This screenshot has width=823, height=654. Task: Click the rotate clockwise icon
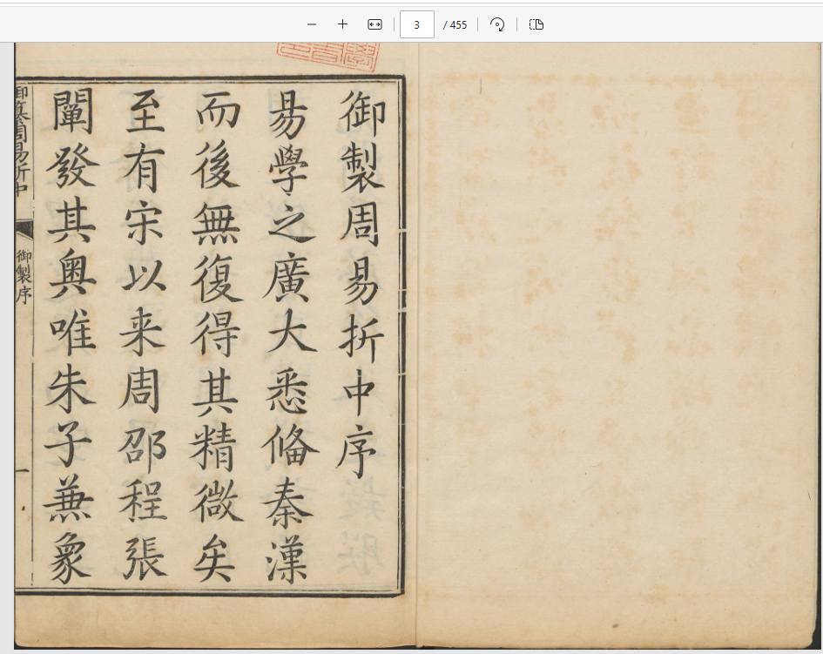click(497, 24)
